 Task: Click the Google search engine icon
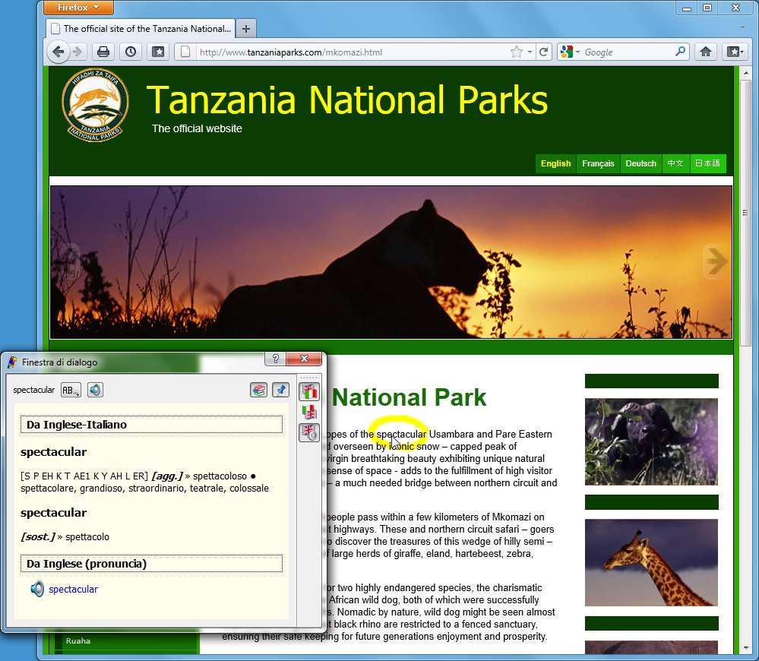(567, 52)
